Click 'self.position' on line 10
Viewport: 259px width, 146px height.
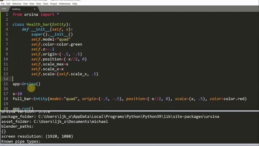point(46,59)
